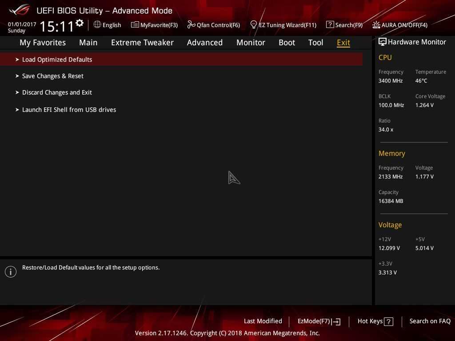Image resolution: width=455 pixels, height=341 pixels.
Task: Click the Hot Keys question mark icon
Action: [388, 321]
